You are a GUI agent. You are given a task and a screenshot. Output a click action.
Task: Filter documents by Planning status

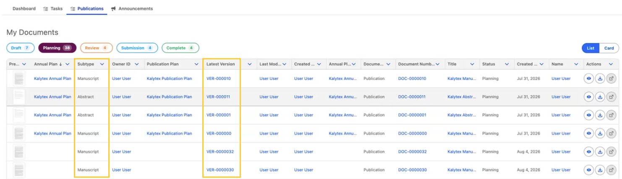pyautogui.click(x=57, y=48)
